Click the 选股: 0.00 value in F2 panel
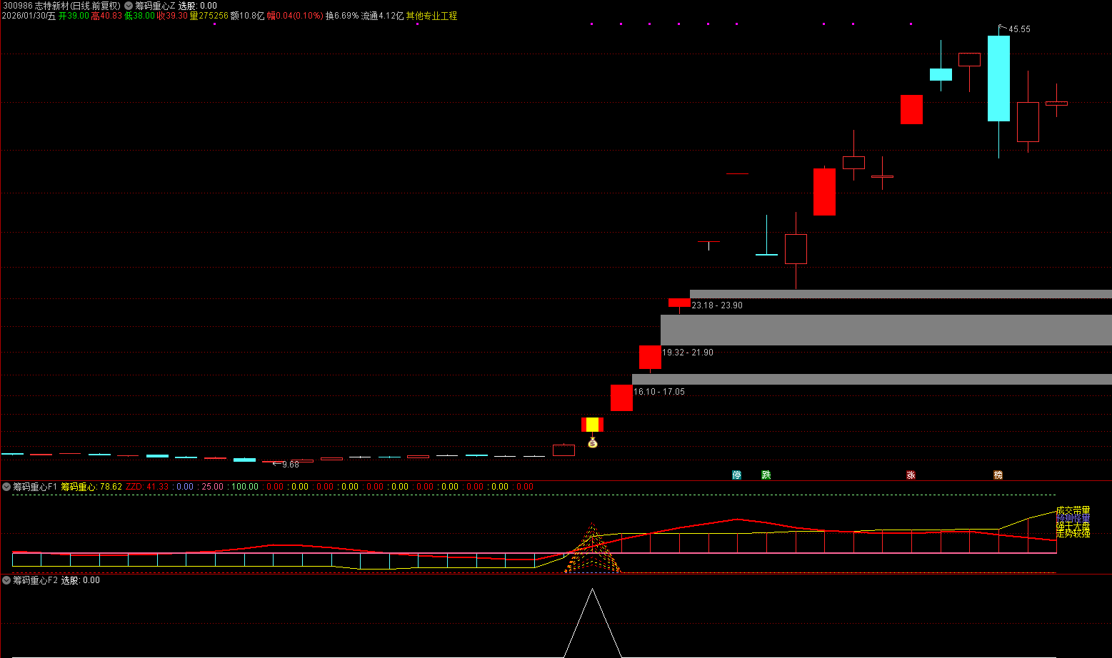Viewport: 1112px width, 658px height. pyautogui.click(x=81, y=580)
